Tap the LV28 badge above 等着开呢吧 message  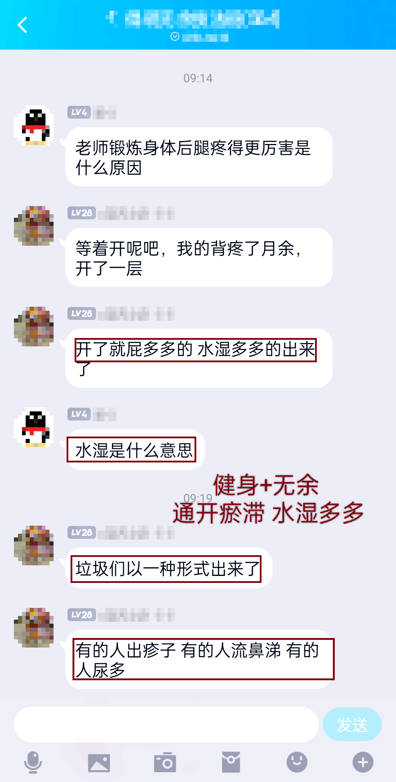81,213
